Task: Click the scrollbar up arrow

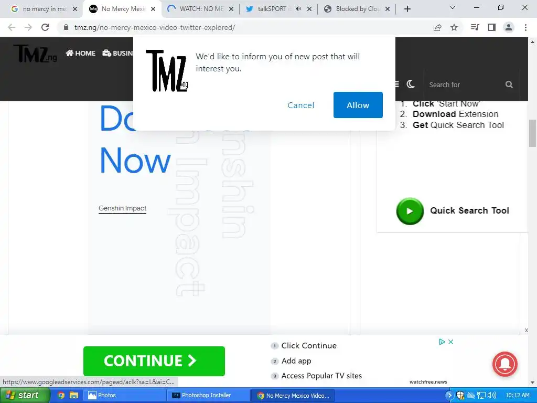Action: (533, 42)
